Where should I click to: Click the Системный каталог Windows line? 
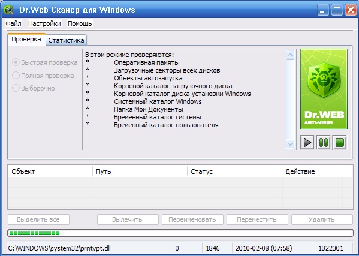pyautogui.click(x=158, y=101)
